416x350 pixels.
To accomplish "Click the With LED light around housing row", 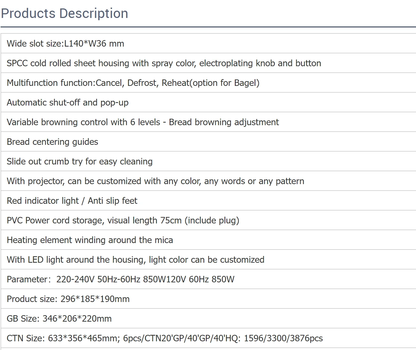I will [x=135, y=260].
